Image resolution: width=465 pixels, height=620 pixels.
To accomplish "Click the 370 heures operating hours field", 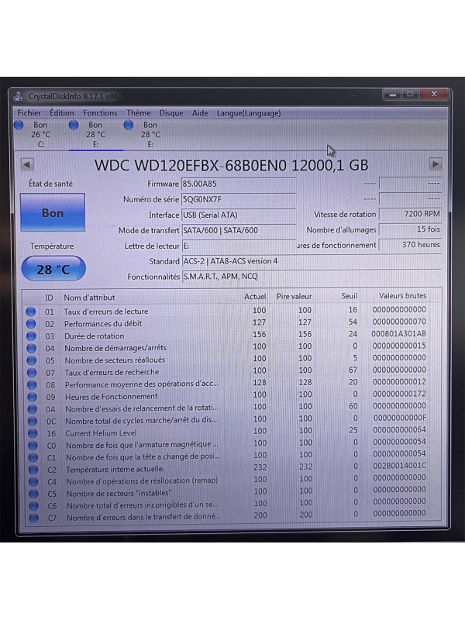I will (410, 245).
